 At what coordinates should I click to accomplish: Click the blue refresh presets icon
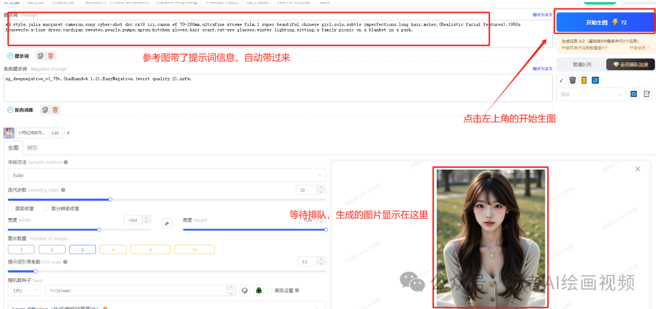[x=634, y=94]
